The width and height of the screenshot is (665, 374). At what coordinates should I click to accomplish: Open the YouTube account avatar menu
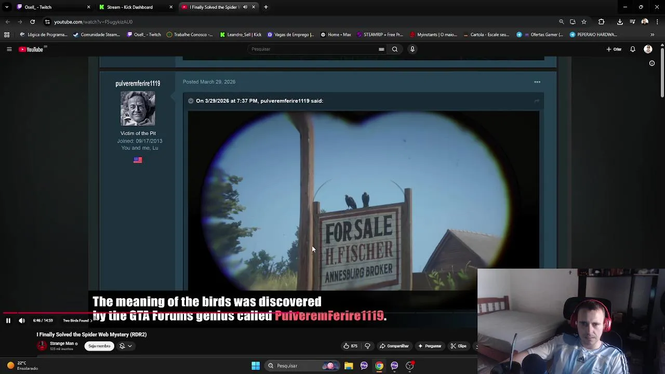pos(648,49)
